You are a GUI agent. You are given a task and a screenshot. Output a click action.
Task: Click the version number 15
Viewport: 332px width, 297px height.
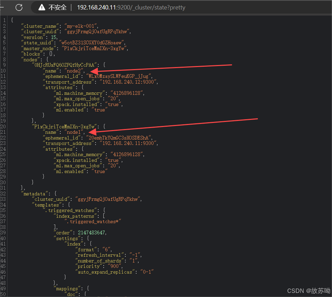click(54, 37)
